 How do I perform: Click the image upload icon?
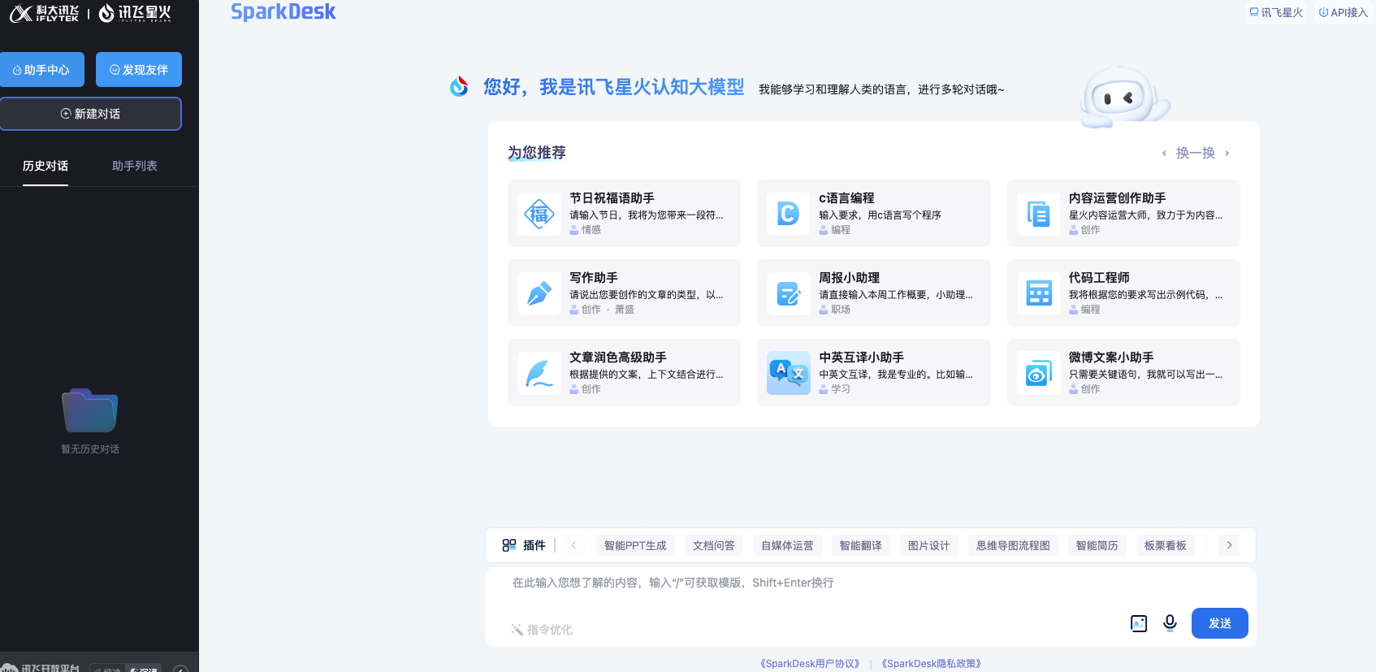point(1139,623)
